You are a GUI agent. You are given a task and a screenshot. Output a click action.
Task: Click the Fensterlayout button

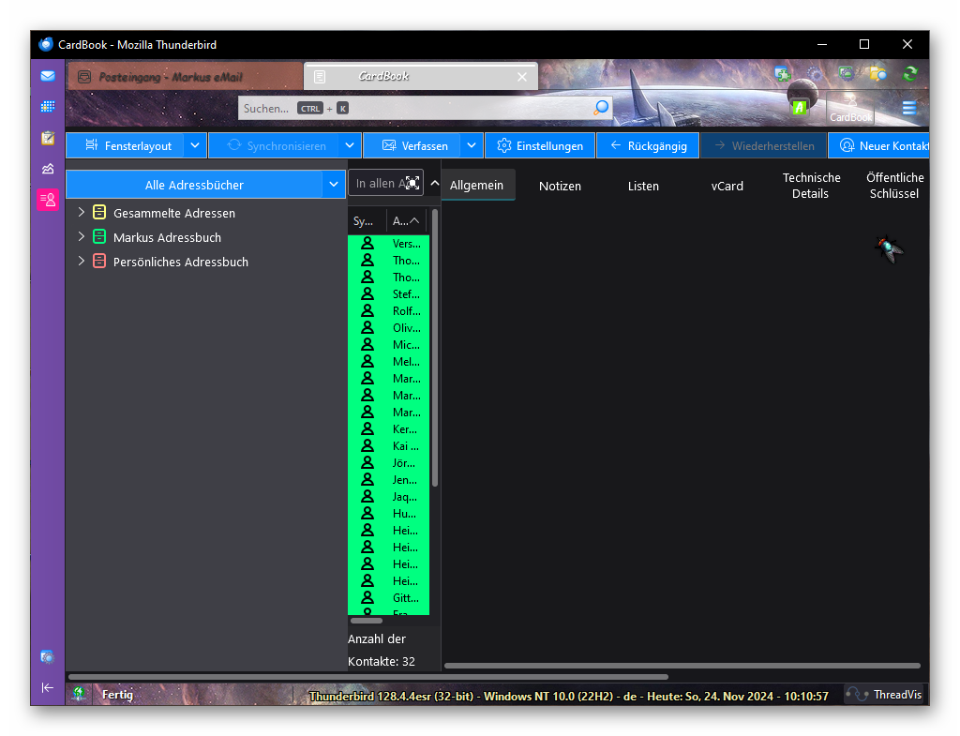click(x=125, y=145)
